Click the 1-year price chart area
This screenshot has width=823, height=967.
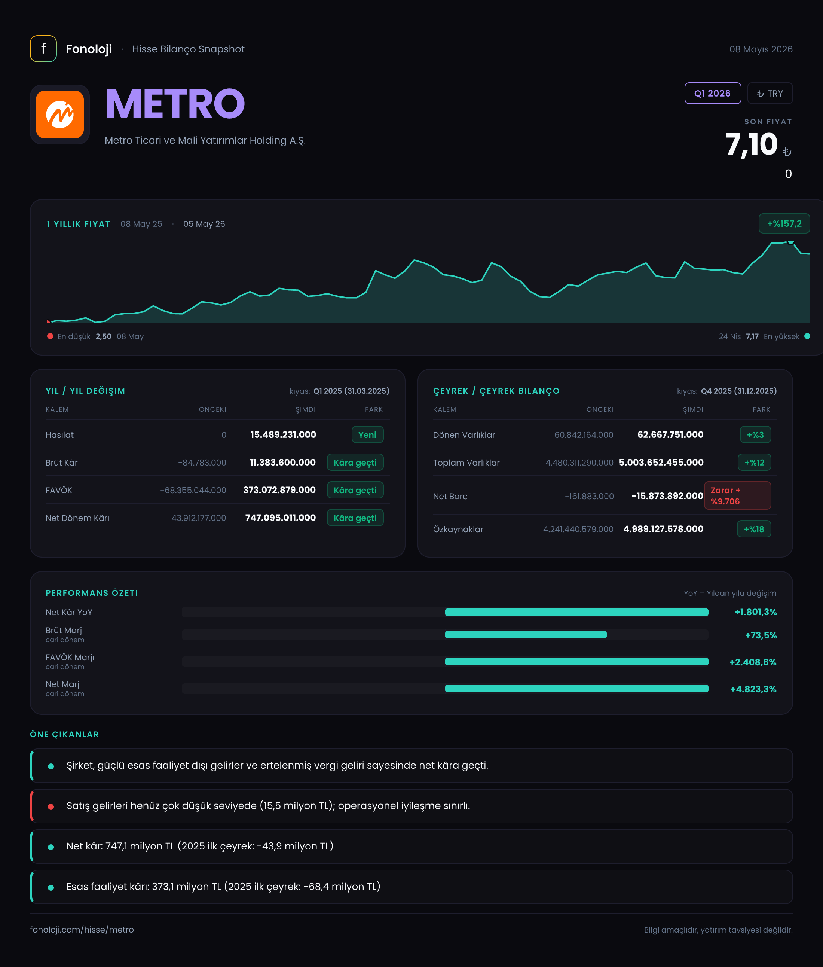pyautogui.click(x=428, y=282)
